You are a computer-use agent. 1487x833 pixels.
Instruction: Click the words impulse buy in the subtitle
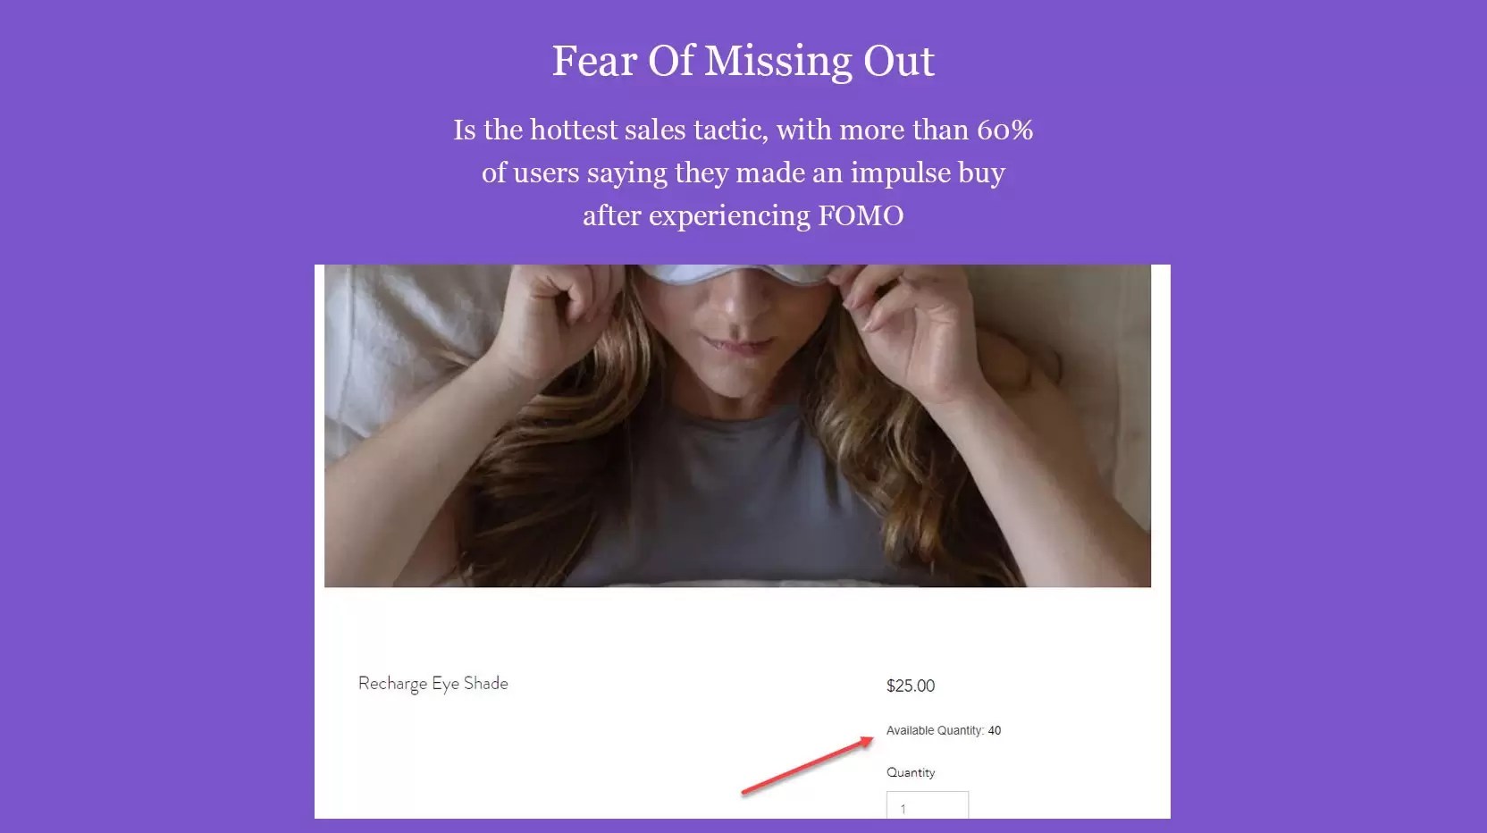click(x=928, y=173)
